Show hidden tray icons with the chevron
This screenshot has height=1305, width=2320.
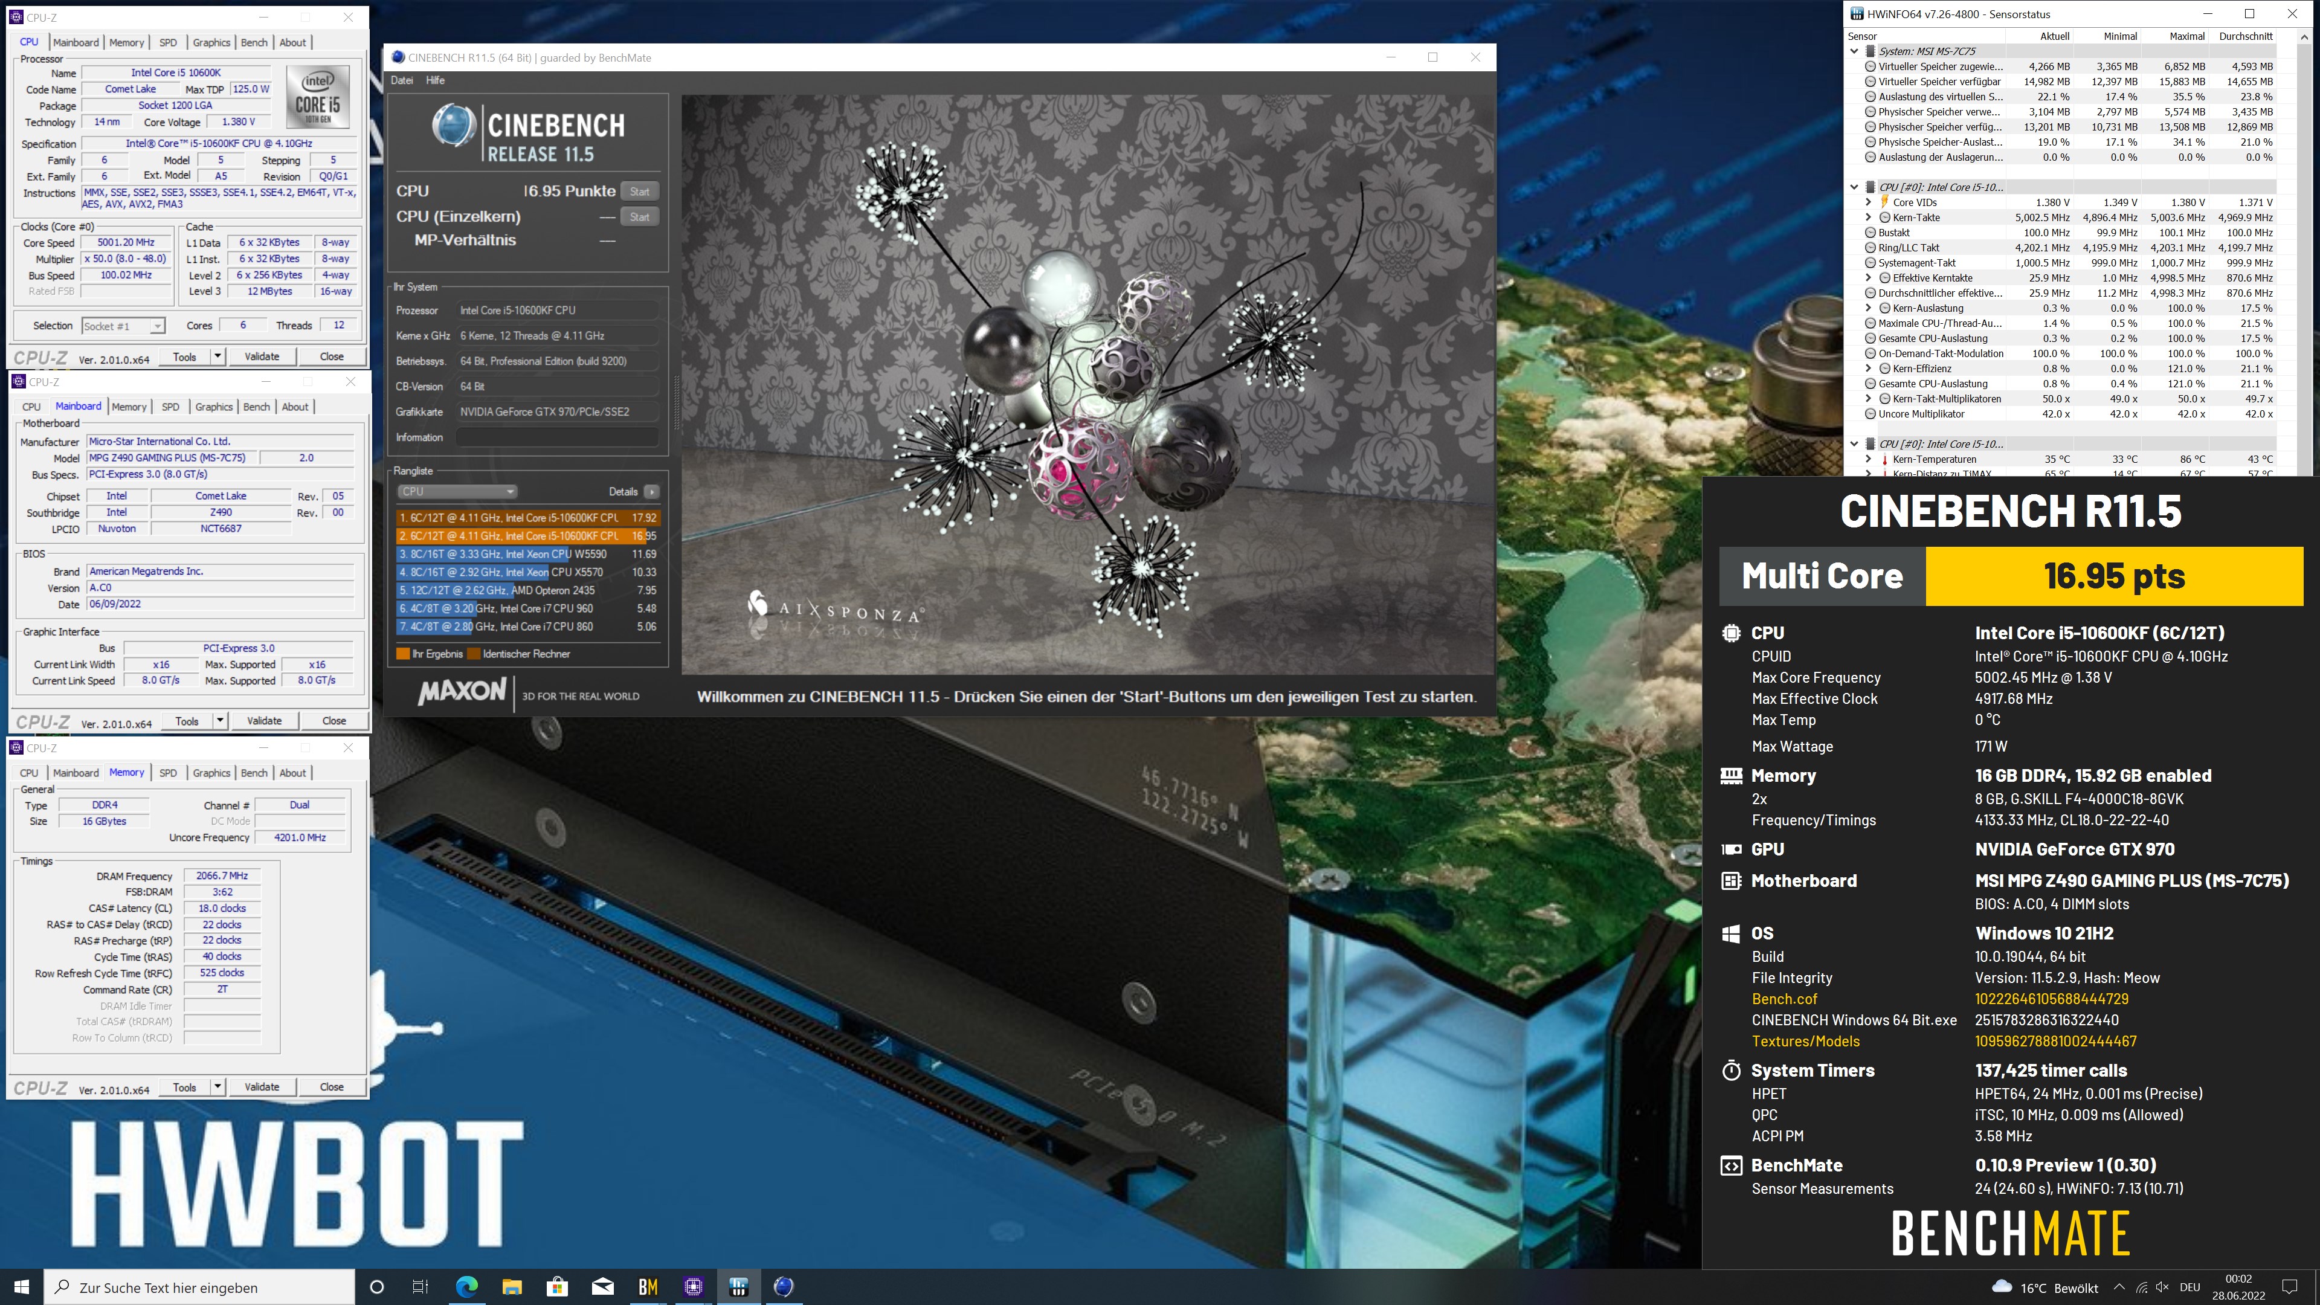pos(2118,1287)
